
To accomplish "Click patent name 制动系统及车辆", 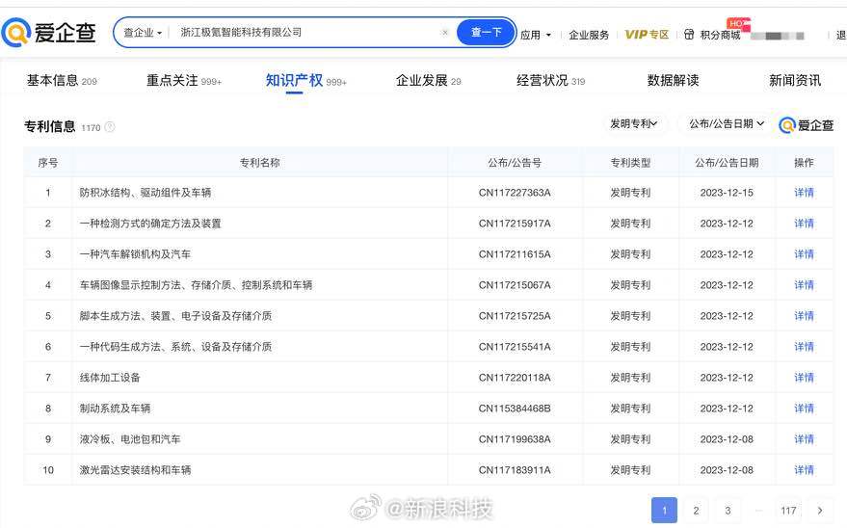I will 115,409.
